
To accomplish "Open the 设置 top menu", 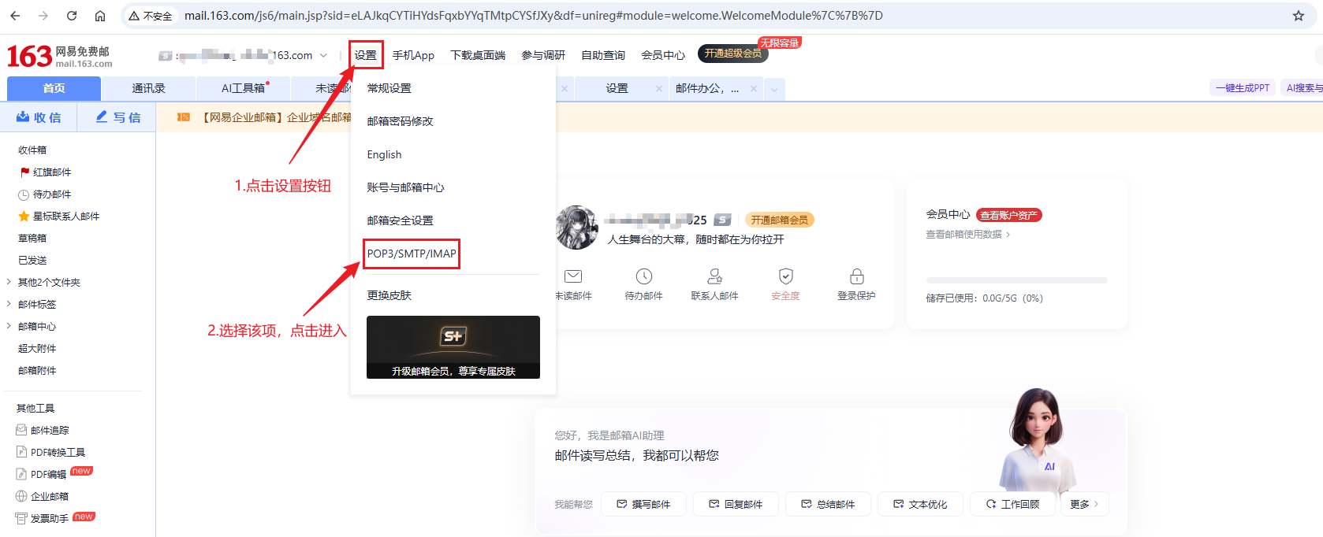I will tap(366, 55).
